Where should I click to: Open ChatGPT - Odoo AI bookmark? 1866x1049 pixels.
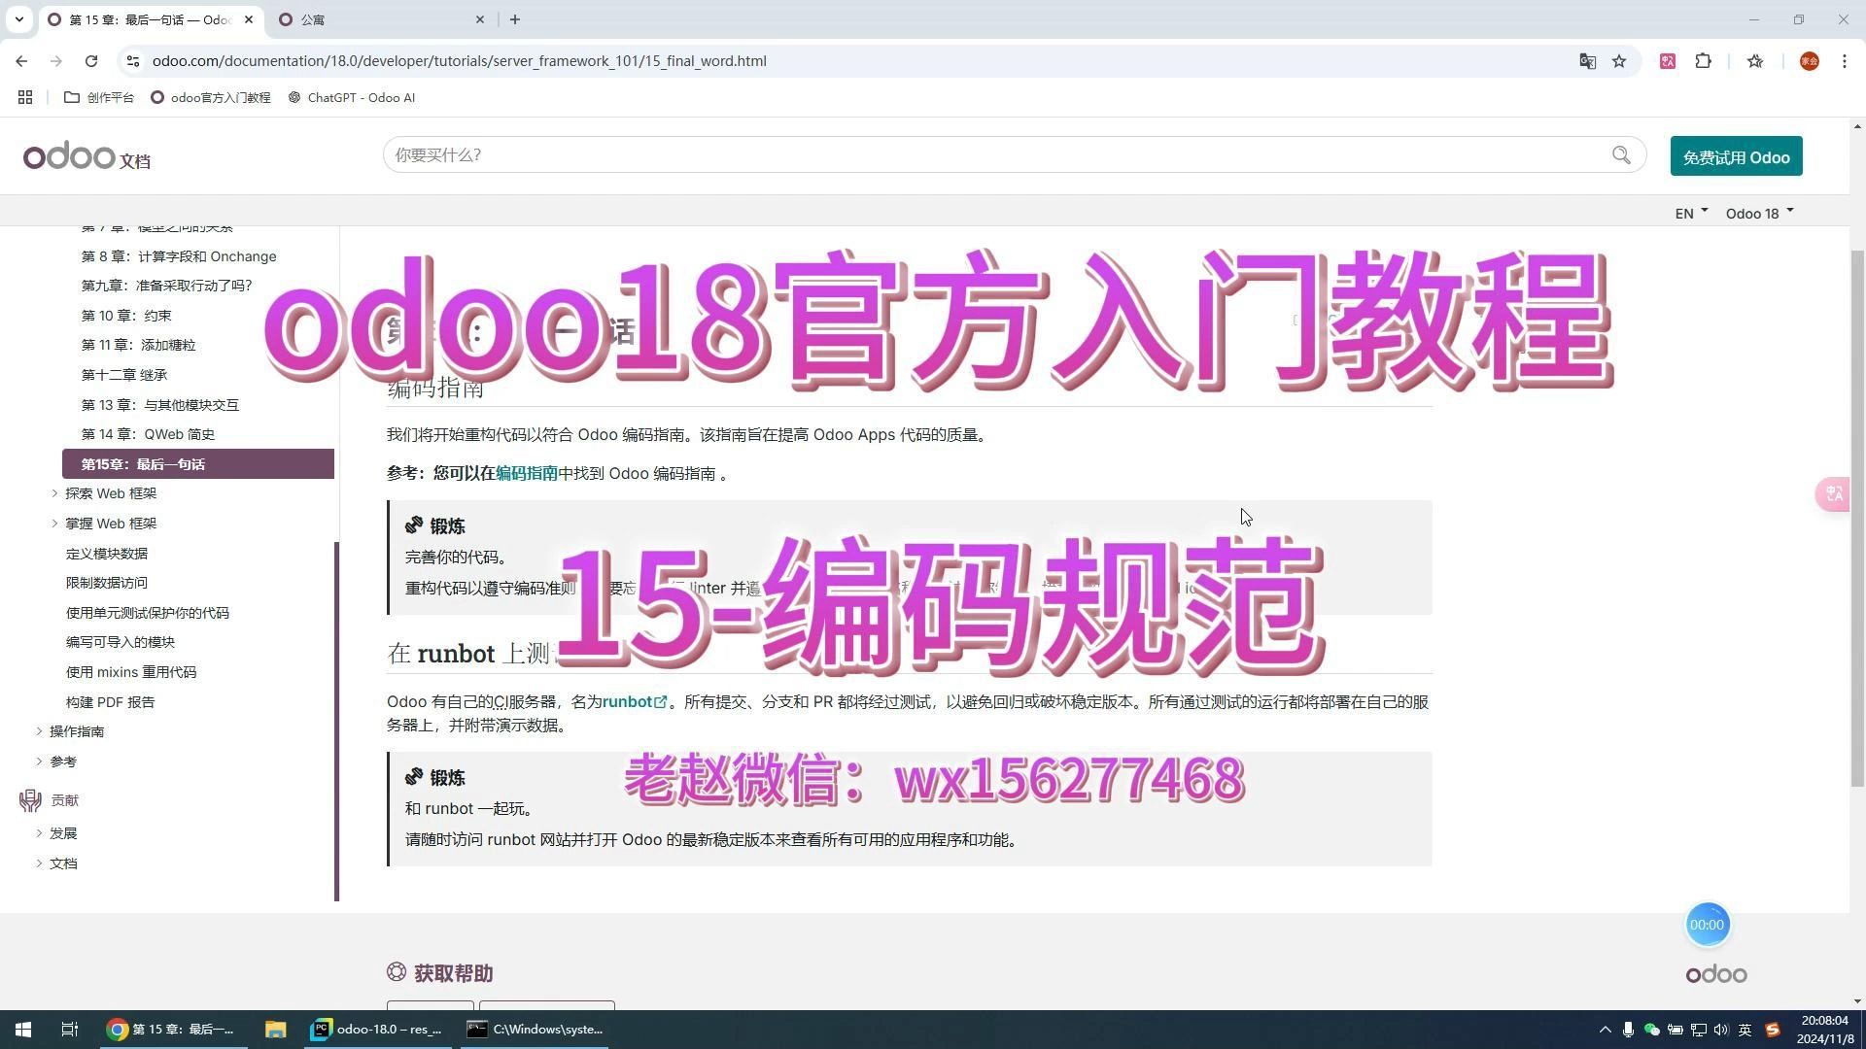pyautogui.click(x=352, y=97)
